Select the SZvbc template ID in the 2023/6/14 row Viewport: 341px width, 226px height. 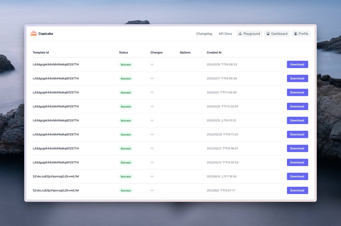[56, 176]
